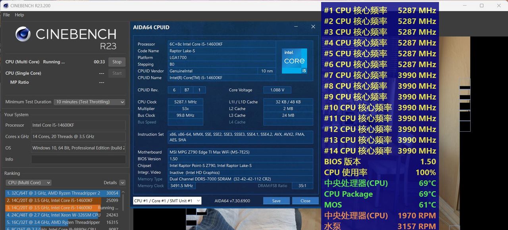Viewport: 508px width, 230px height.
Task: Click the MOS 61°C temperature row
Action: [380, 205]
